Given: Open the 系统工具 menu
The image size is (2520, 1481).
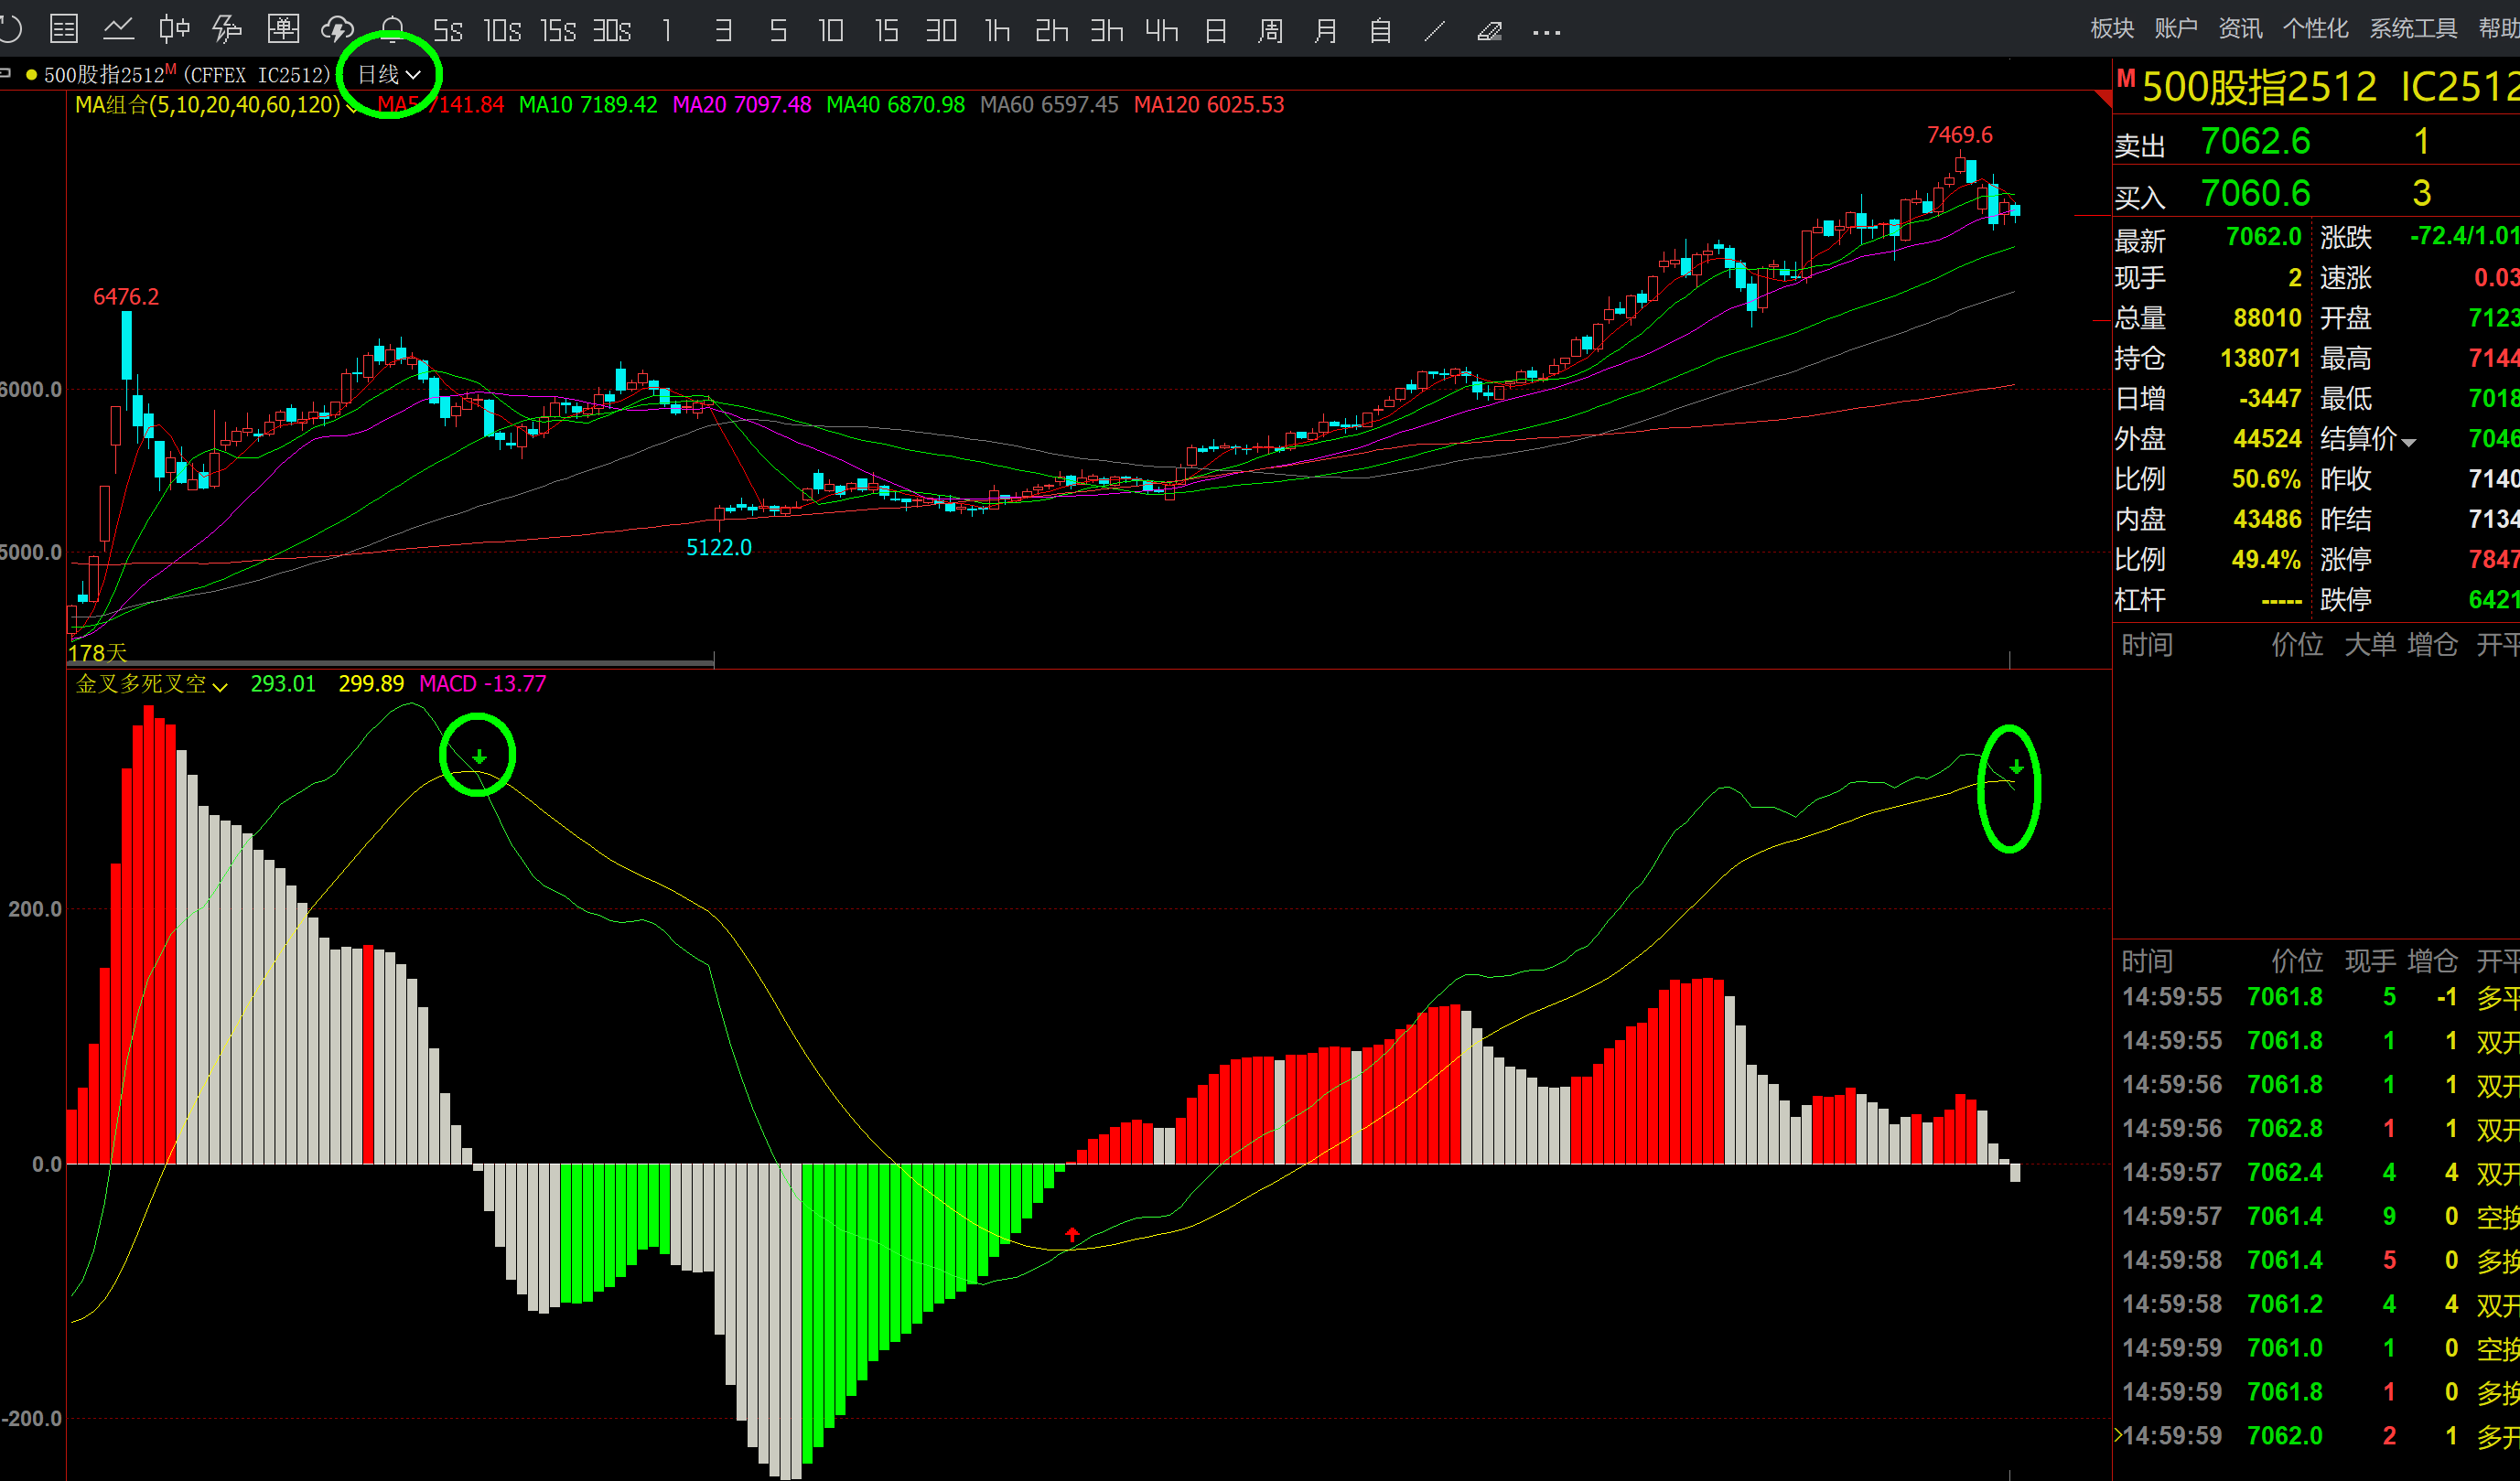Looking at the screenshot, I should click(2413, 28).
